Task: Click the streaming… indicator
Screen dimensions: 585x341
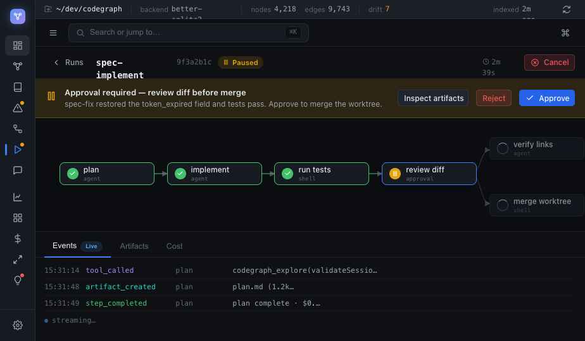Action: click(70, 320)
